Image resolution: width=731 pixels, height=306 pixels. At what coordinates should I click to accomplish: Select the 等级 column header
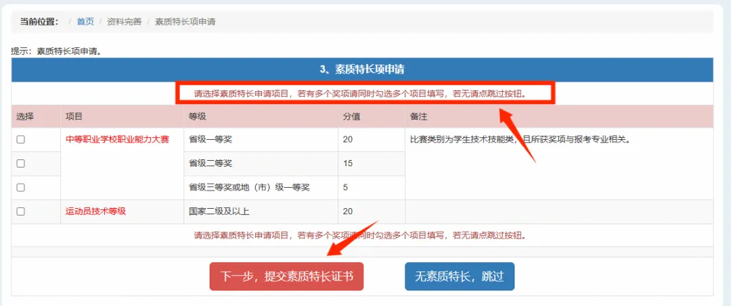197,116
